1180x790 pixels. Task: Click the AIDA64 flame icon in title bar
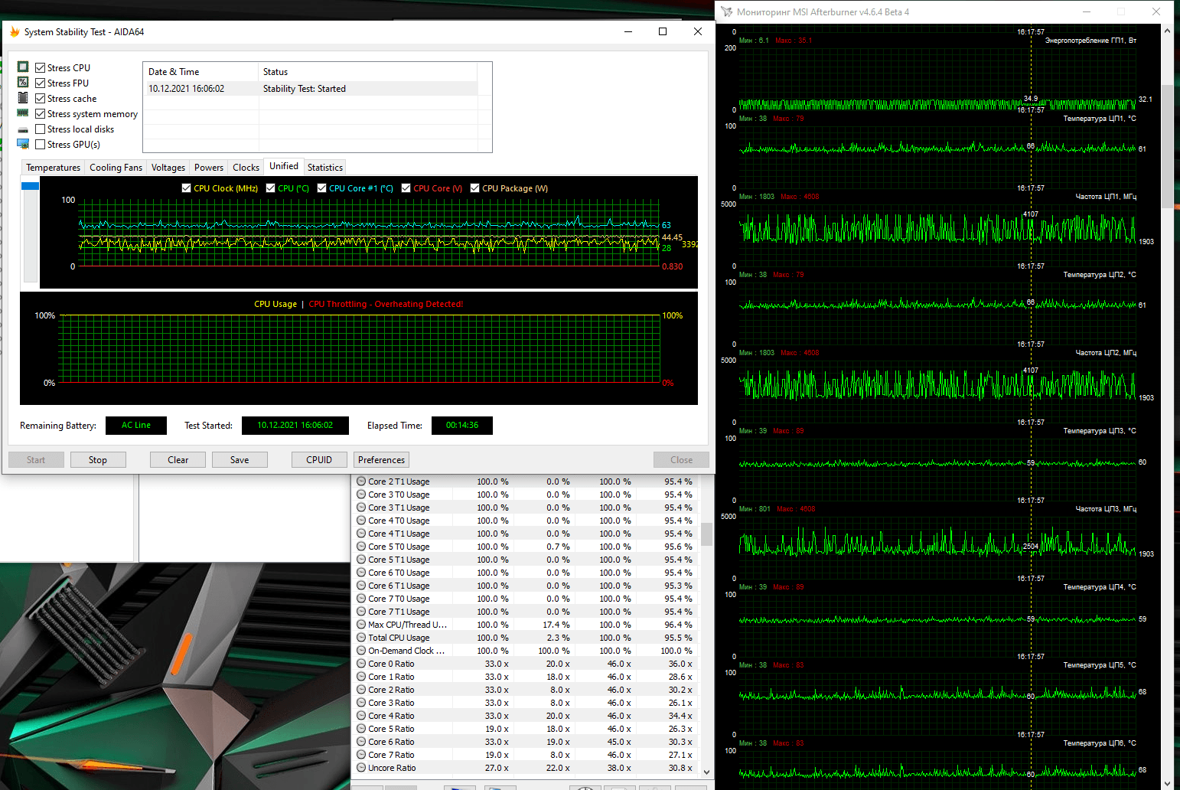15,32
